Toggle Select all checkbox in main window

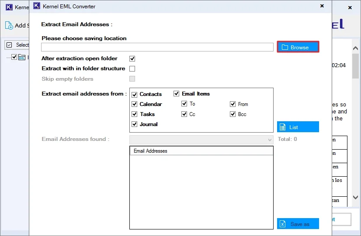[9, 45]
